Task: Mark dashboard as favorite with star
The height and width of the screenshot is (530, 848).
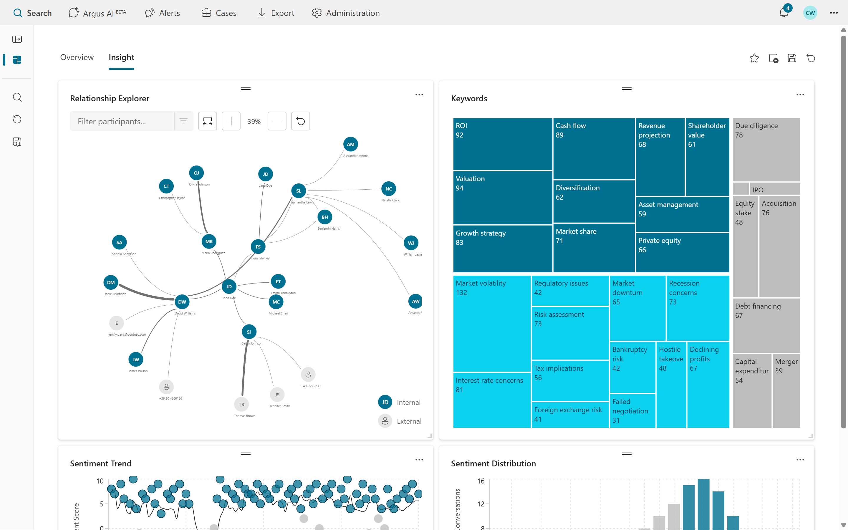Action: pos(754,58)
